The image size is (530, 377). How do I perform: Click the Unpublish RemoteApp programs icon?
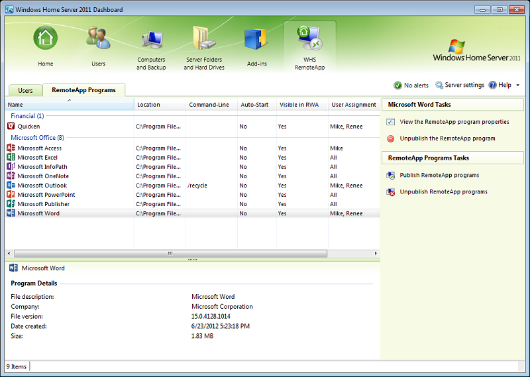click(x=391, y=192)
